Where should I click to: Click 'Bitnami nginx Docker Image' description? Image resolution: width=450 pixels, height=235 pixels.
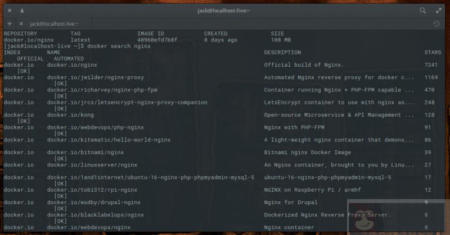click(307, 153)
